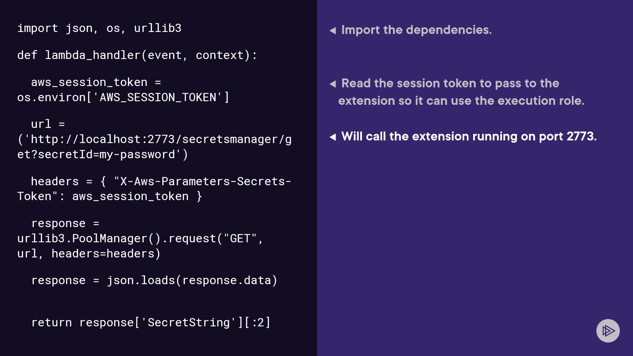Click the 'Token": aws_session_token }' line
Screen dimensions: 633x356
109,196
